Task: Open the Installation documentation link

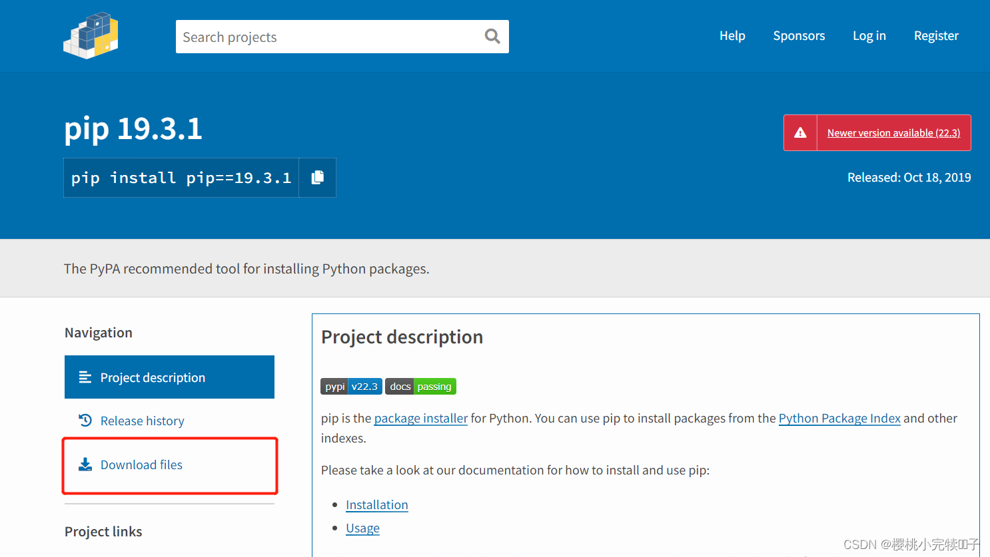Action: point(377,504)
